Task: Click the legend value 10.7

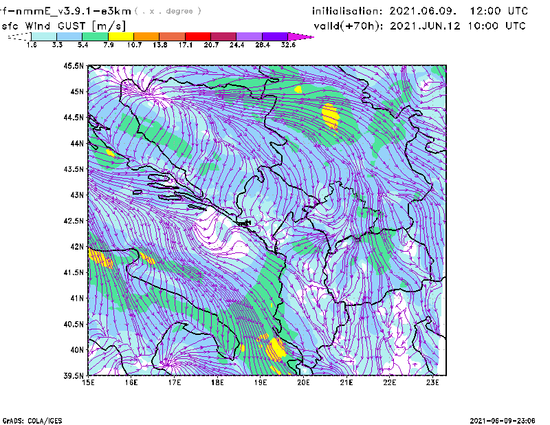Action: click(x=134, y=45)
